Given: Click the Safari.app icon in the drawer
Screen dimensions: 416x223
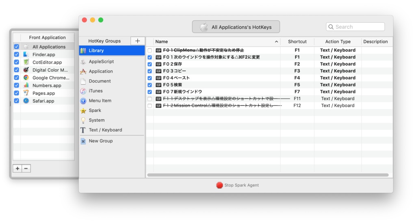Looking at the screenshot, I should point(26,101).
